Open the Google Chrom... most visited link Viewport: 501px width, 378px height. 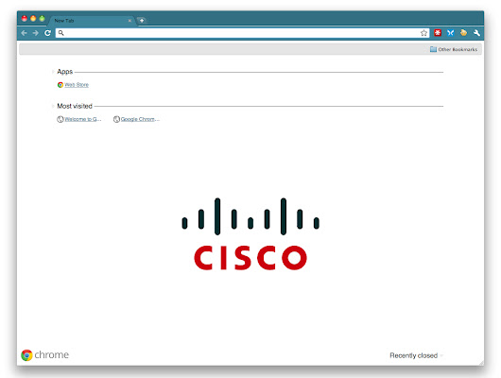140,119
